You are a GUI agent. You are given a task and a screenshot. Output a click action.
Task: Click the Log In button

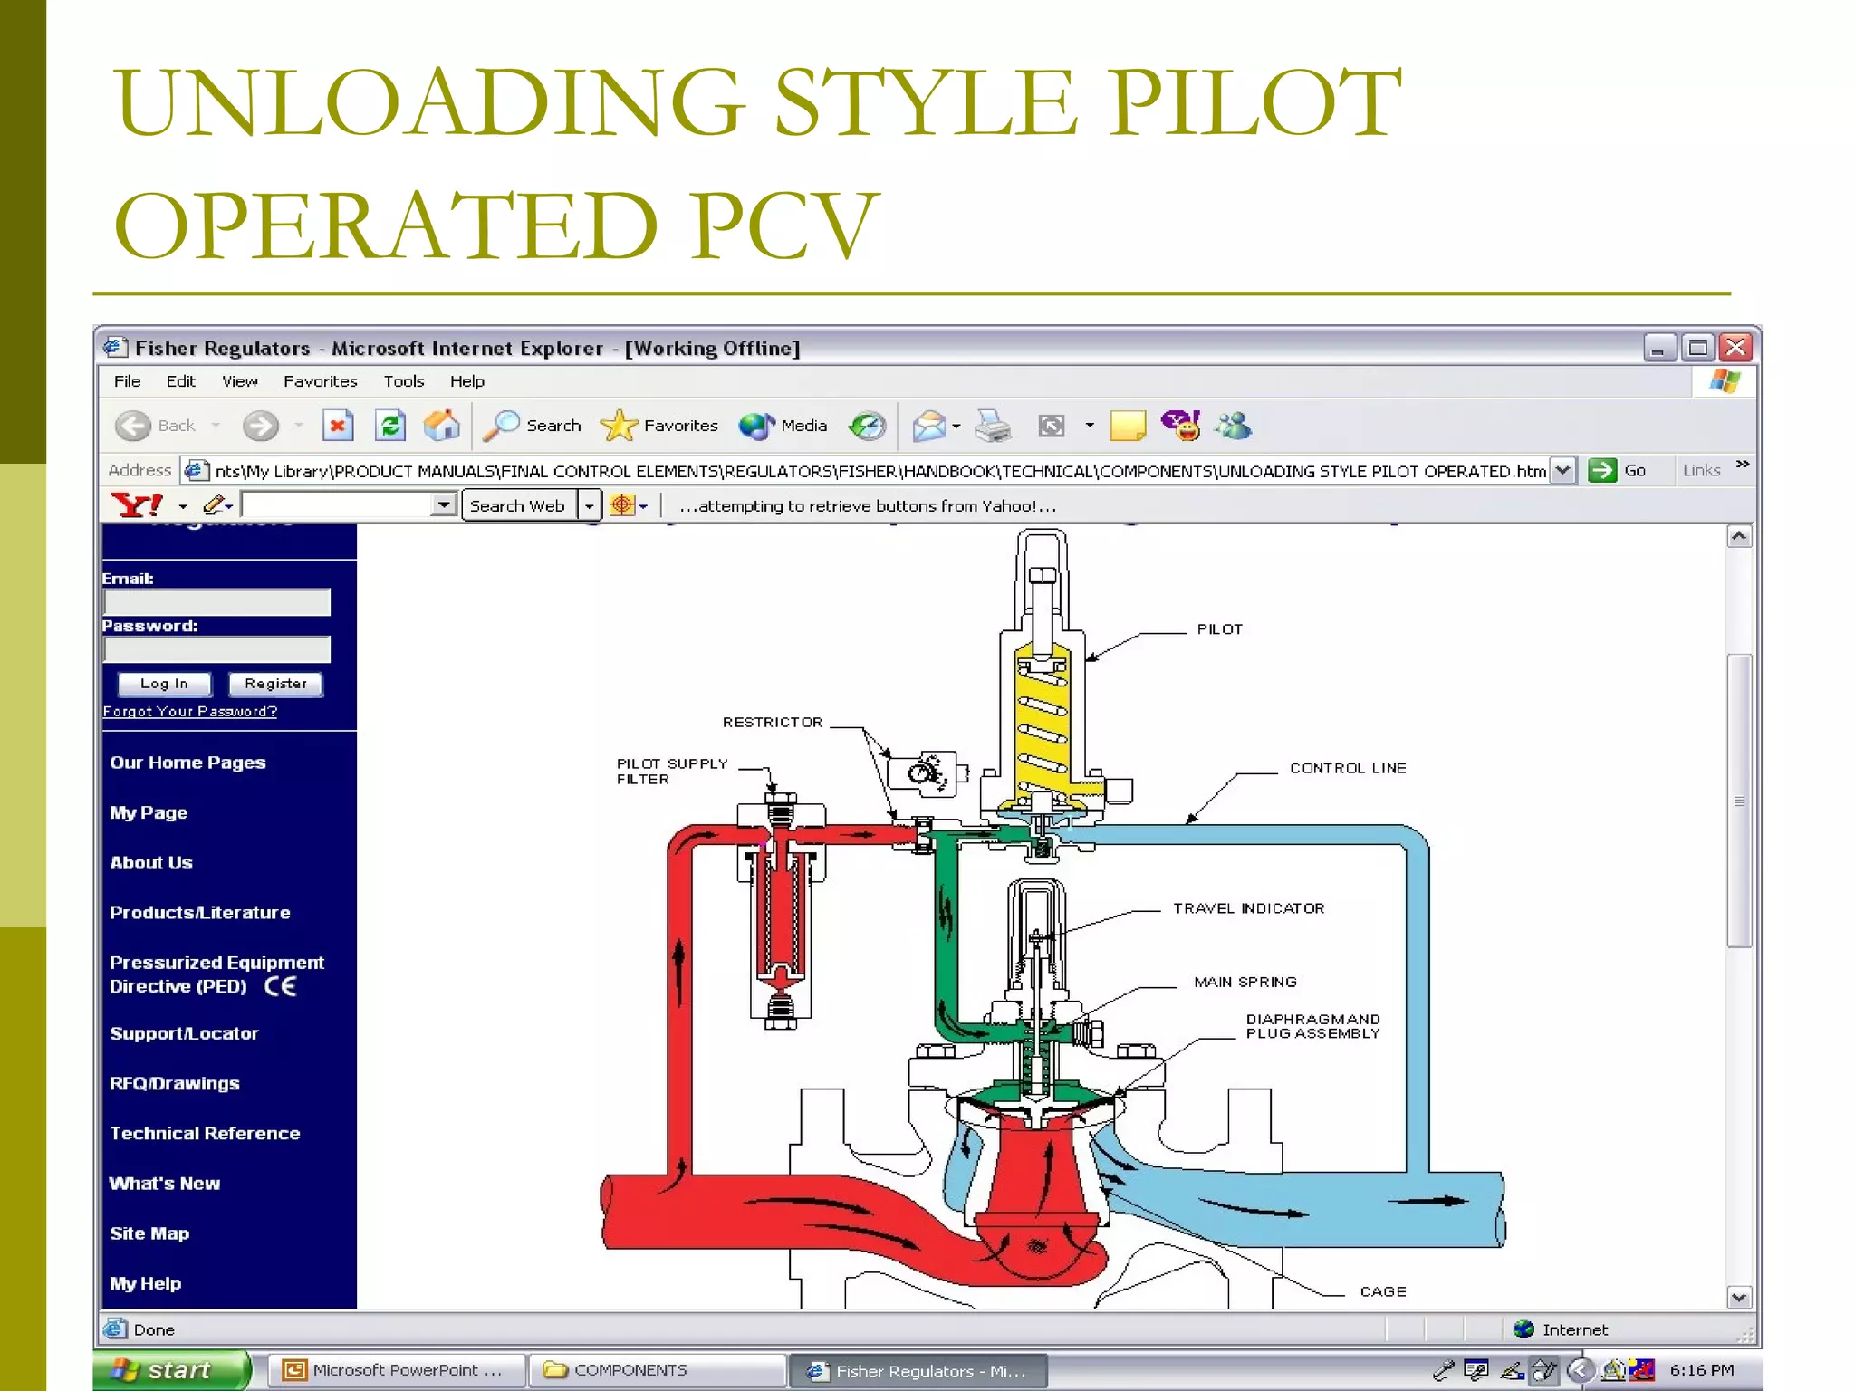pos(164,684)
